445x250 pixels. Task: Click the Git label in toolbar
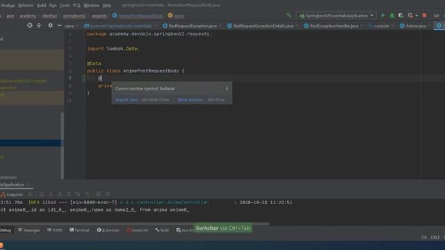tap(437, 15)
